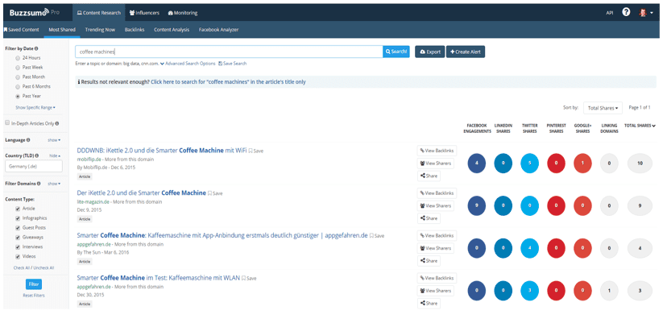
Task: Click the Germany (.de) country field
Action: pos(34,167)
